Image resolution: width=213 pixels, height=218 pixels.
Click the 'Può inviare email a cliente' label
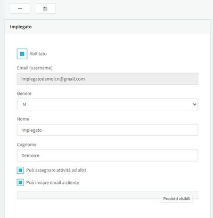[53, 182]
